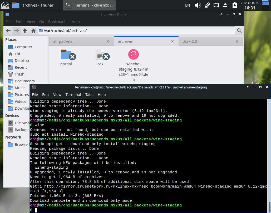Close the all_packets tab
The height and width of the screenshot is (213, 271).
point(107,41)
